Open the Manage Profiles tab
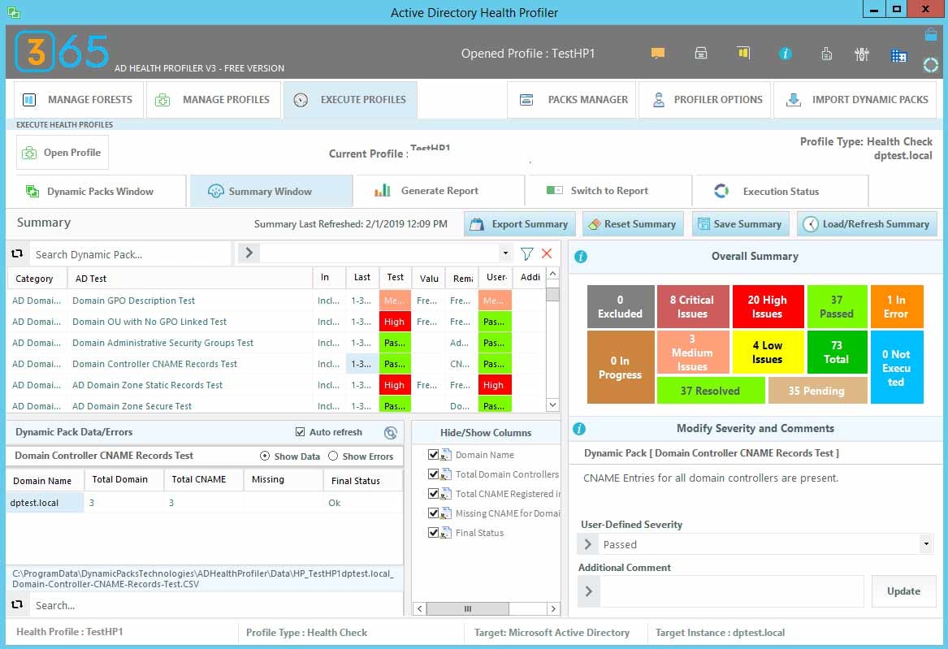Screen dimensions: 948x649 point(214,100)
